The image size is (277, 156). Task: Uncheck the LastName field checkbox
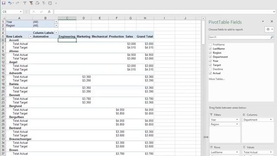[x=210, y=49]
